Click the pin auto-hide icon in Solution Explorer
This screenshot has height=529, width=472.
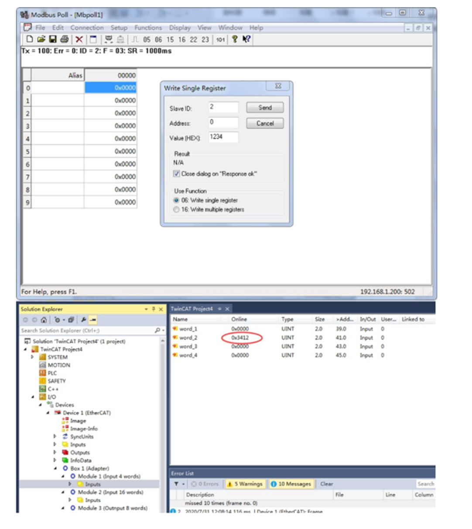(x=154, y=309)
